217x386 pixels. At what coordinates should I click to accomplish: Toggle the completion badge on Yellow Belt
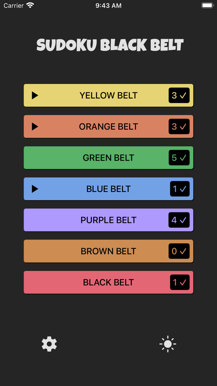coord(179,95)
